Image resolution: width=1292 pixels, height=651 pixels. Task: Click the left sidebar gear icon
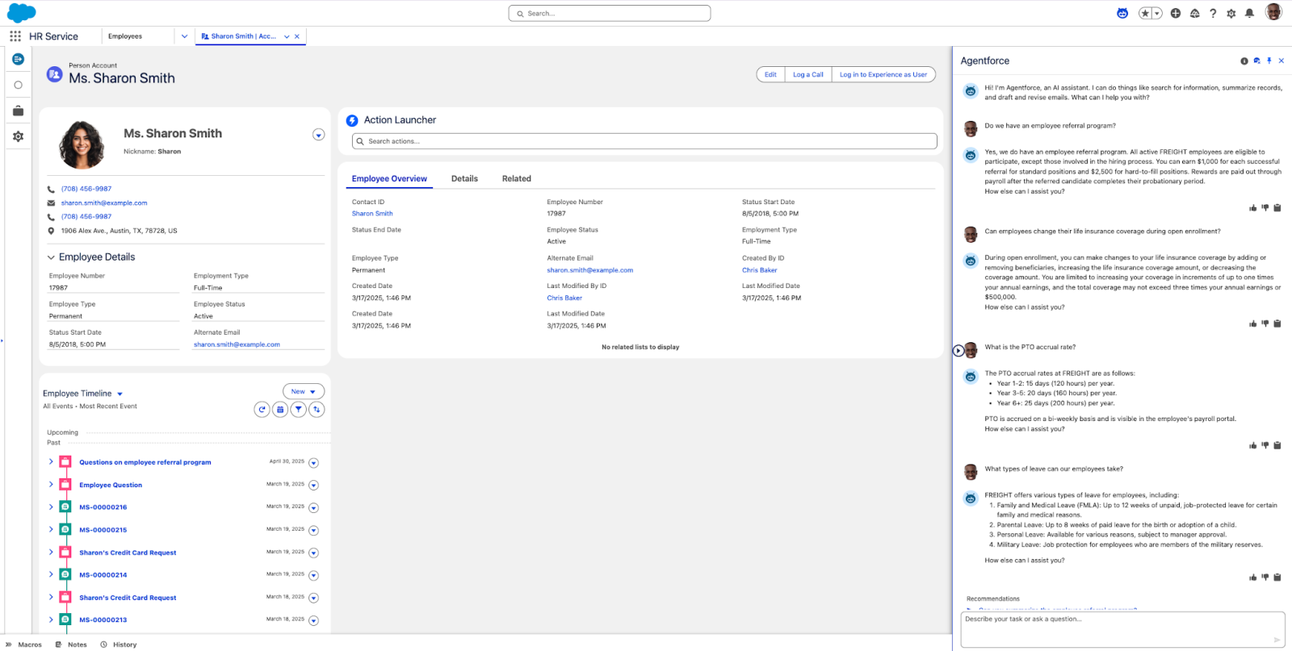pos(18,136)
